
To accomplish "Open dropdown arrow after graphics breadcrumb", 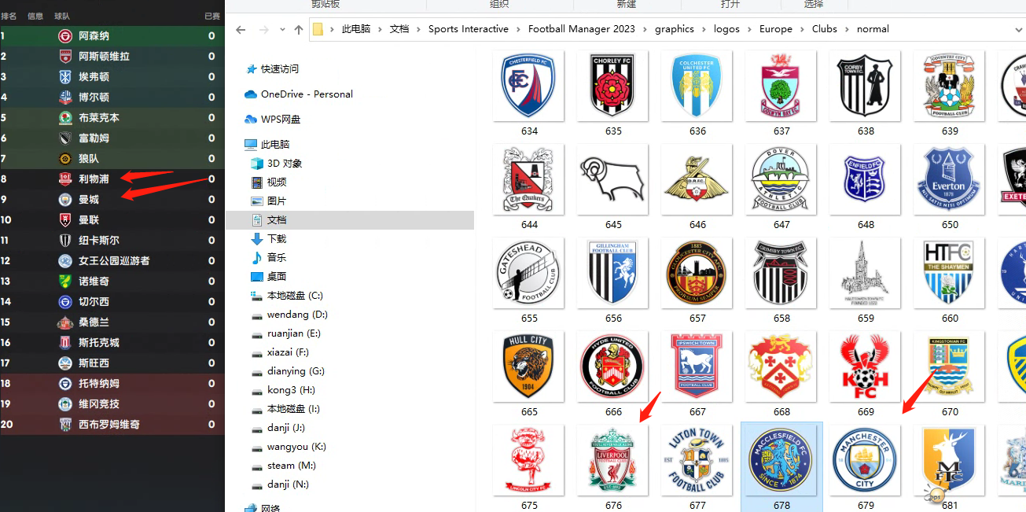I will [704, 29].
